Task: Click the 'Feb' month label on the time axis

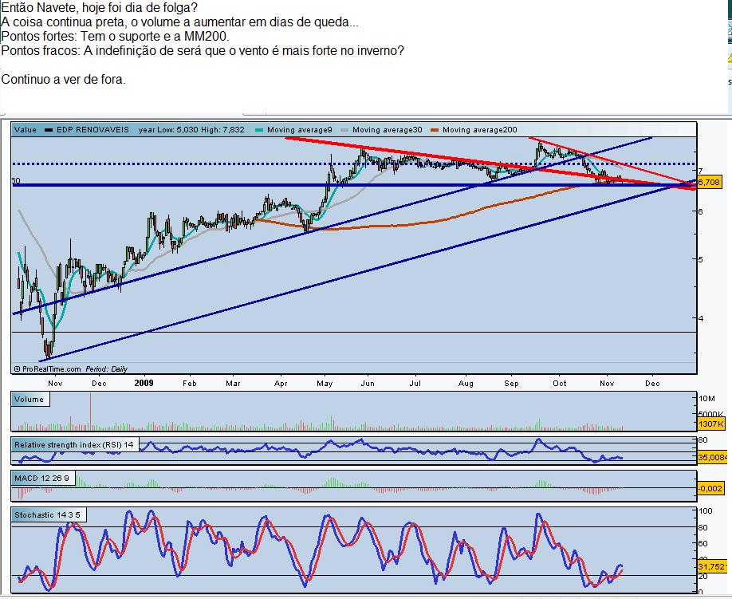Action: pos(190,384)
